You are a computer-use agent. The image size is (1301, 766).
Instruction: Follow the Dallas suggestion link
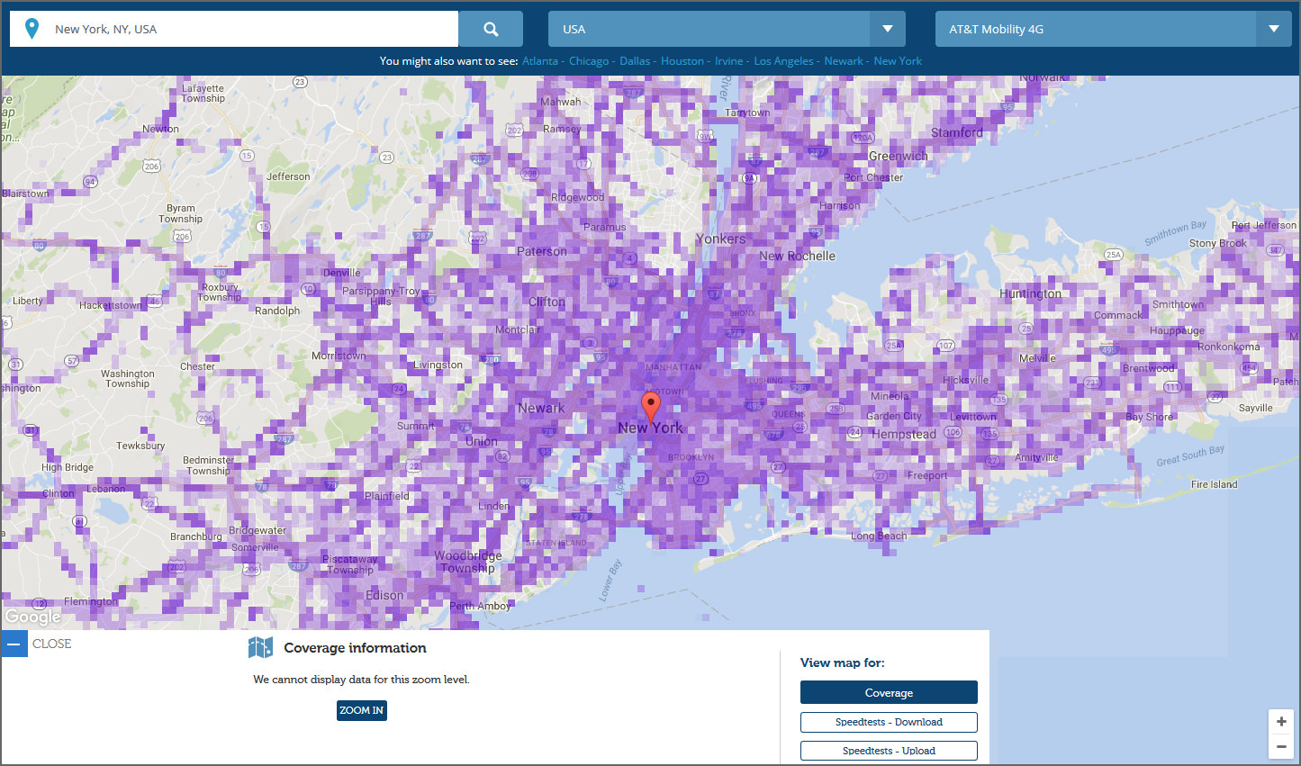coord(635,61)
